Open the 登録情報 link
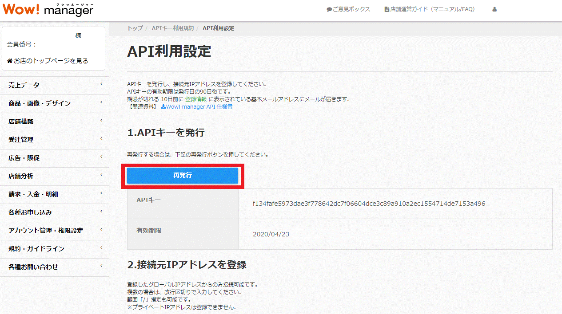Screen dimensions: 562x314 [196, 99]
